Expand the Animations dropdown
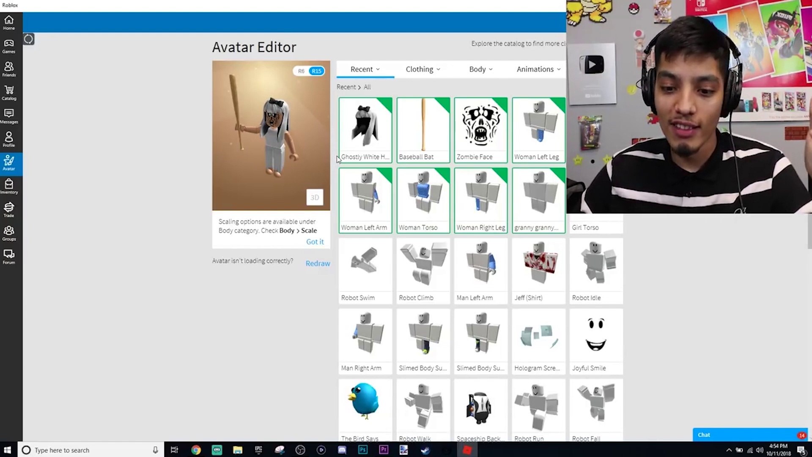The width and height of the screenshot is (812, 457). (x=538, y=69)
